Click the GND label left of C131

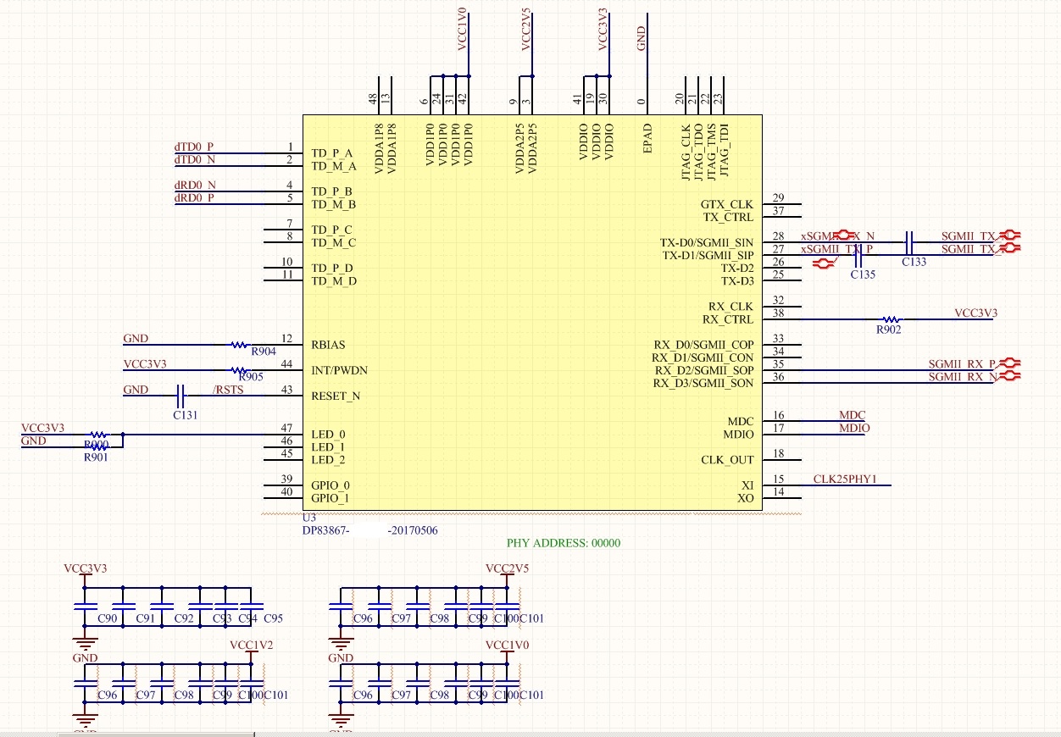(136, 390)
